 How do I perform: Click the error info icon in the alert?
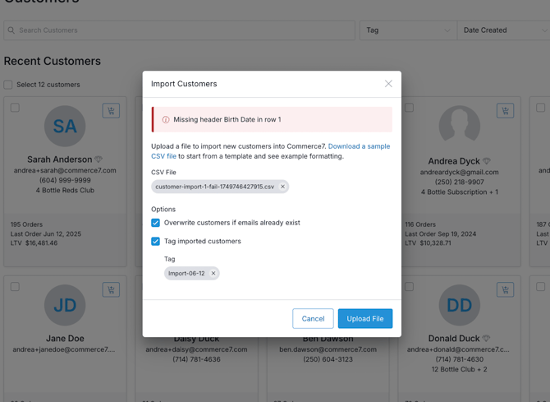point(166,119)
